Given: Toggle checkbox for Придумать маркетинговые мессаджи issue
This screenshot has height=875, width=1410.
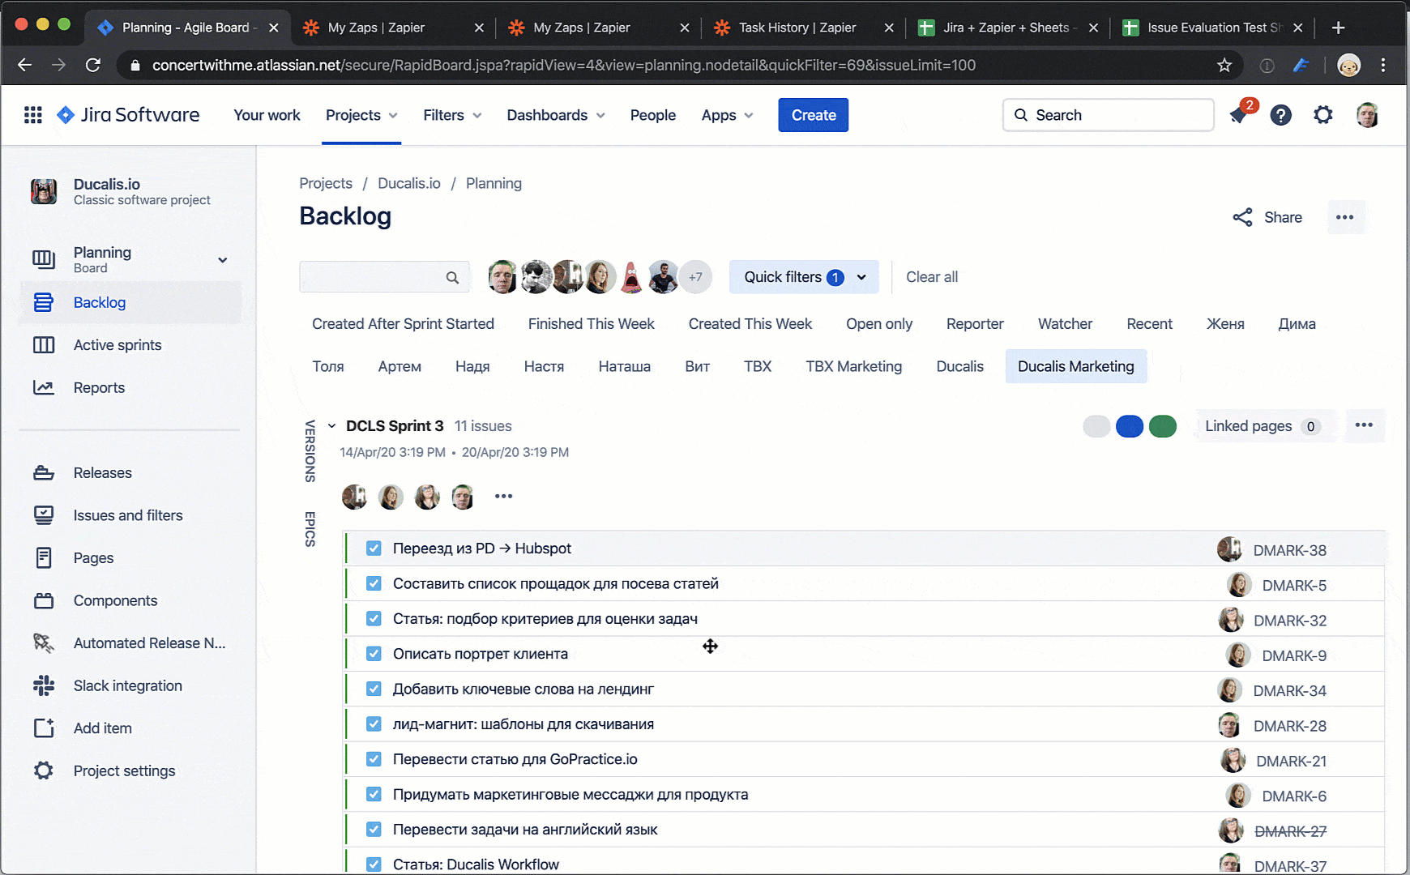Looking at the screenshot, I should click(x=374, y=794).
